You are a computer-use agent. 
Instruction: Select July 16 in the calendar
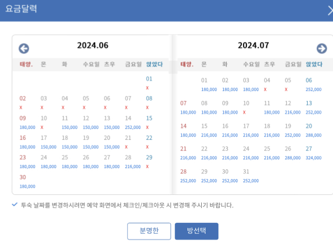pos(230,130)
